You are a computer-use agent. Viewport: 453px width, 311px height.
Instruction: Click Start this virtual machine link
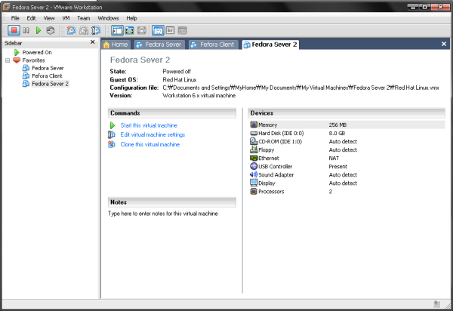(x=149, y=125)
